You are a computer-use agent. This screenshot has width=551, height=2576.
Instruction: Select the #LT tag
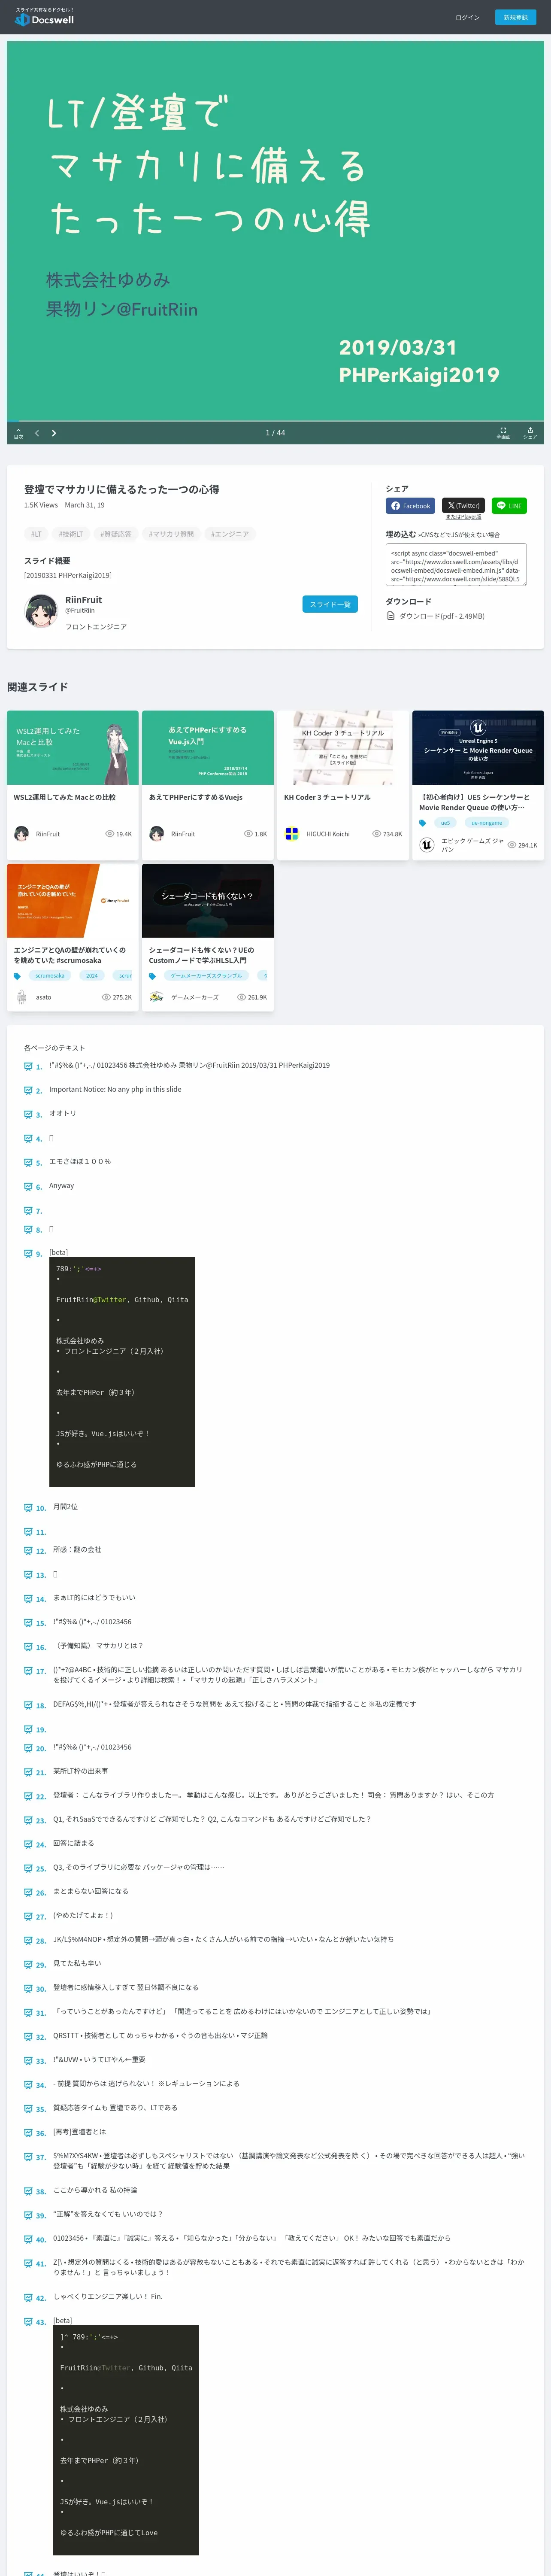click(36, 534)
